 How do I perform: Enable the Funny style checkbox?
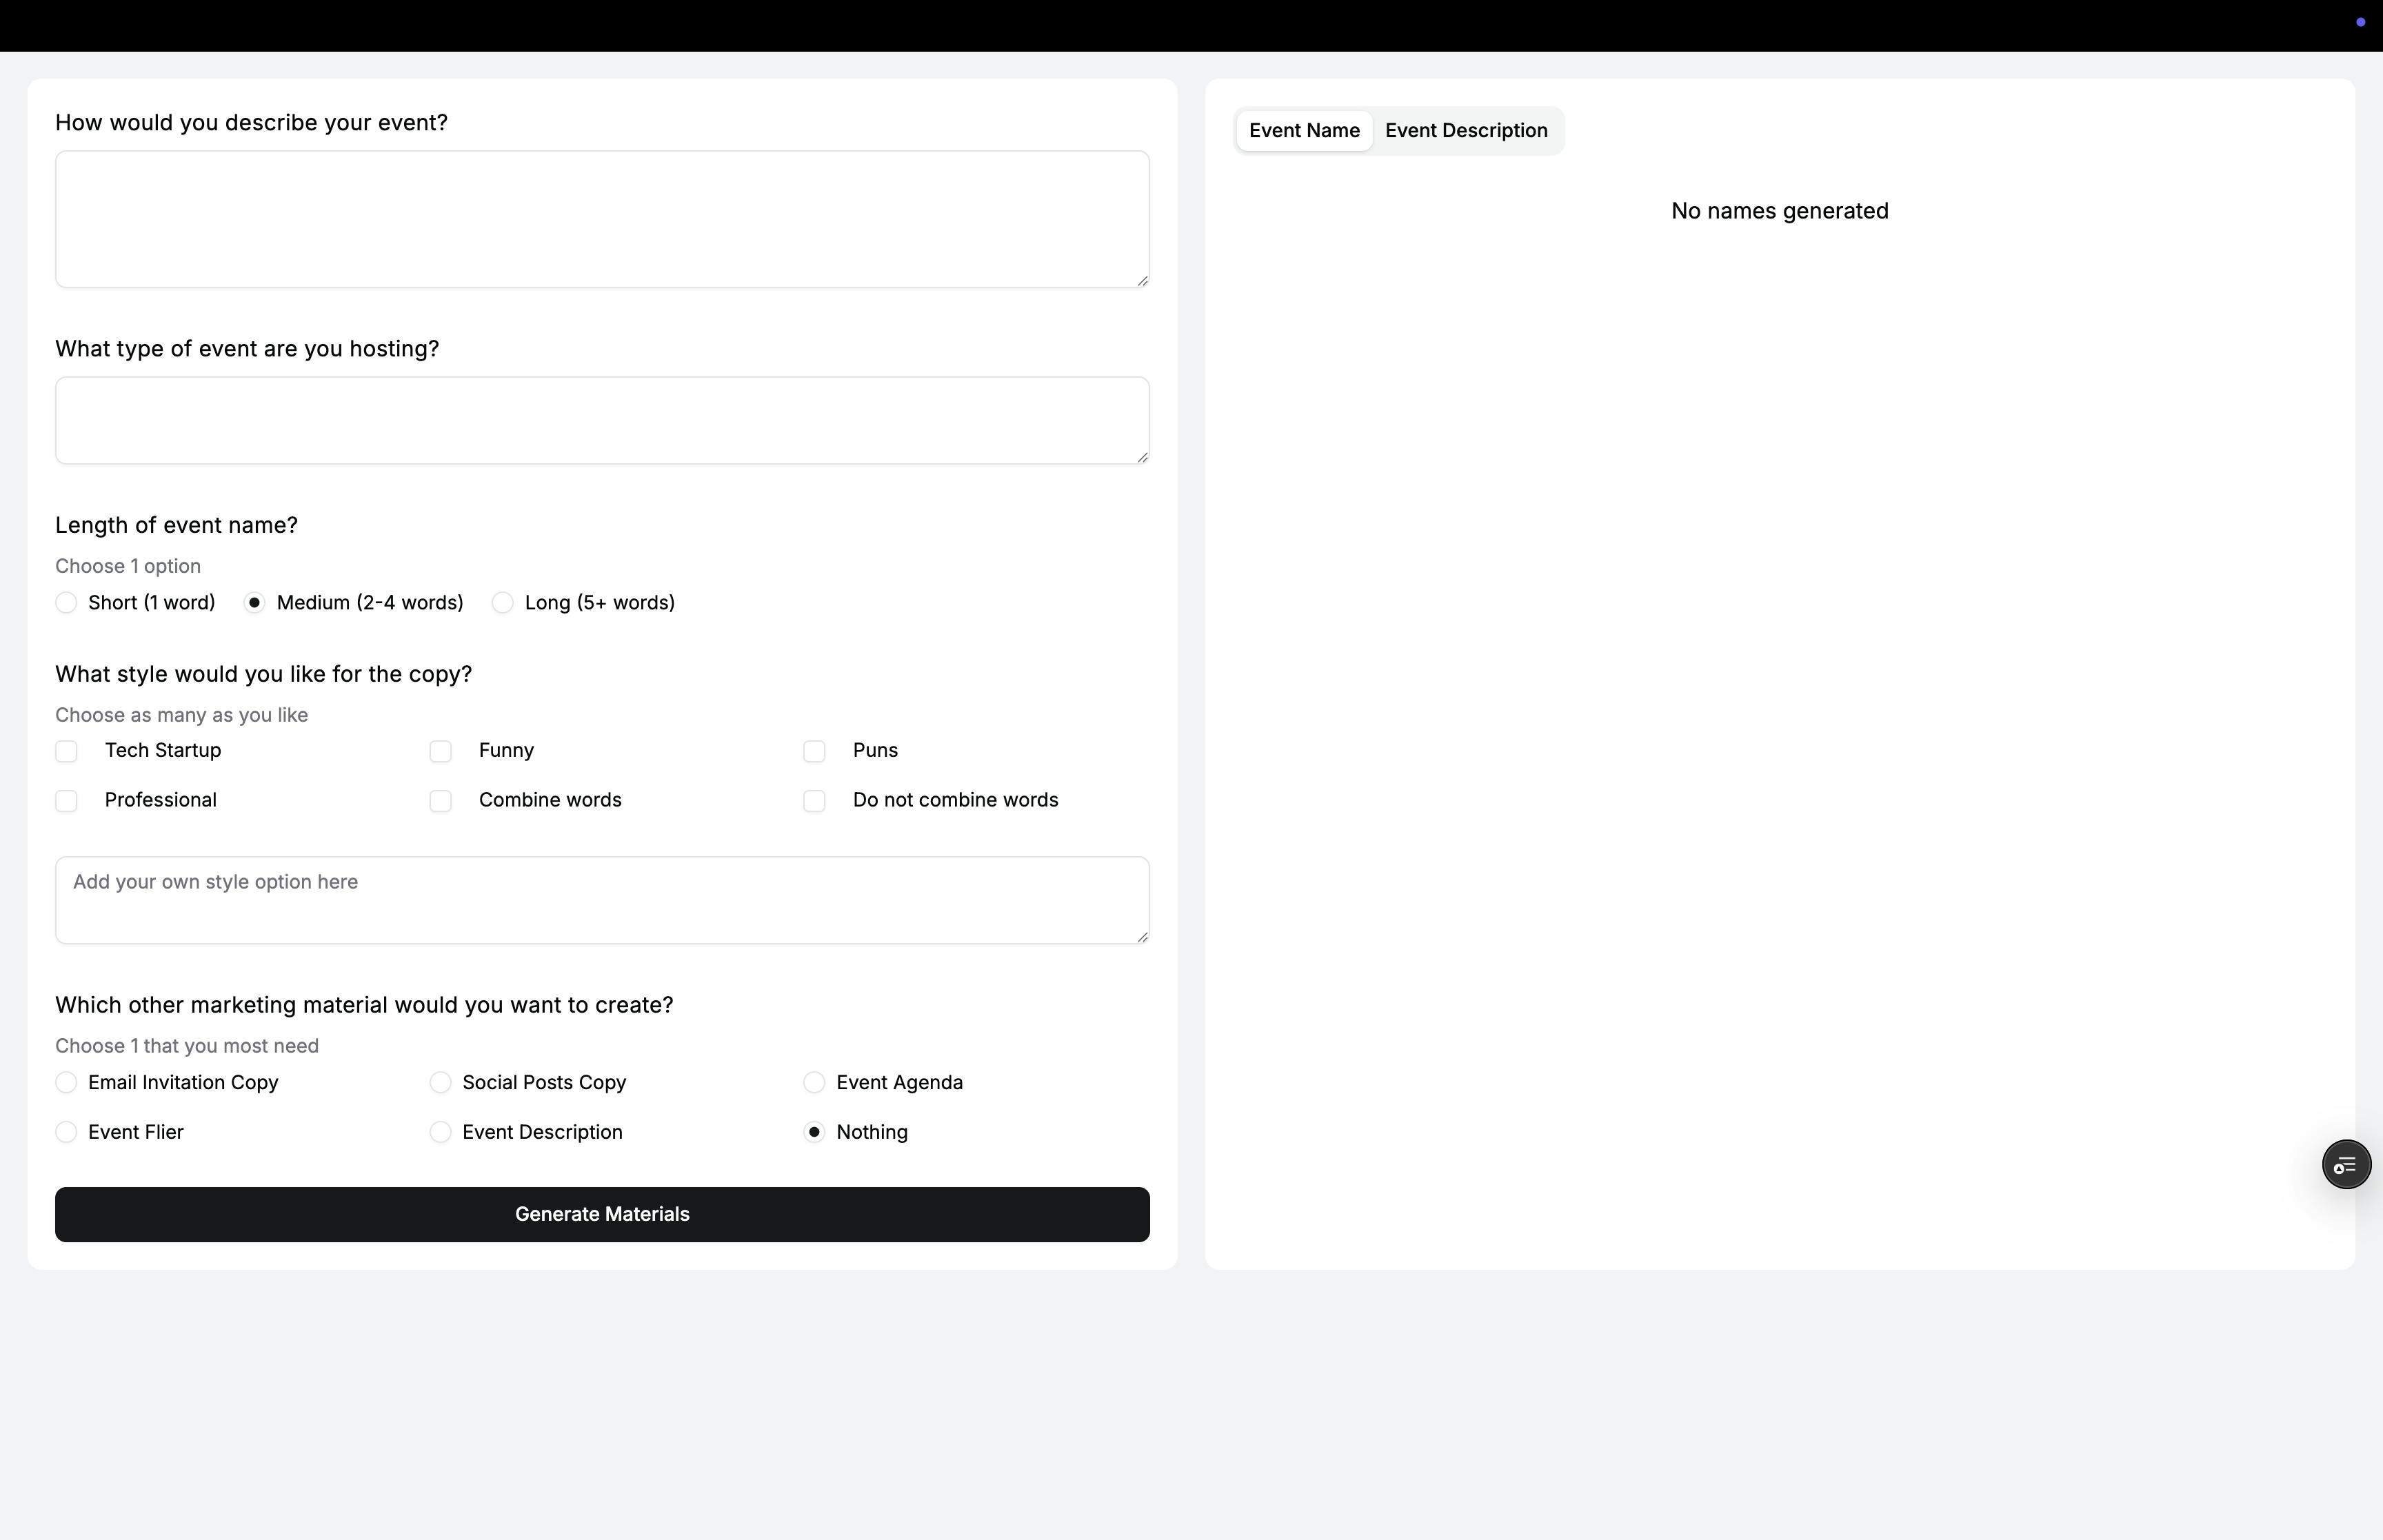(x=440, y=751)
